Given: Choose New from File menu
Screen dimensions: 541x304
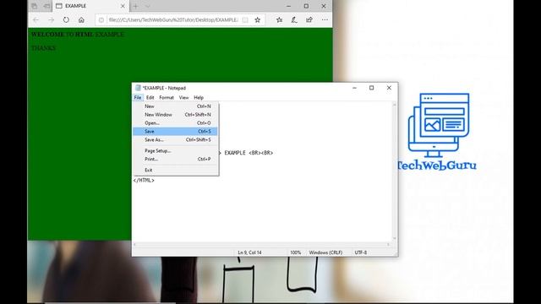Looking at the screenshot, I should [175, 106].
